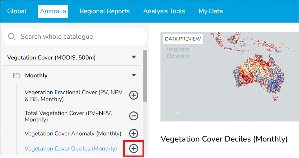Viewport: 299px width, 158px height.
Task: Add Vegetation Cover Deciles layer with plus icon
Action: click(x=134, y=148)
